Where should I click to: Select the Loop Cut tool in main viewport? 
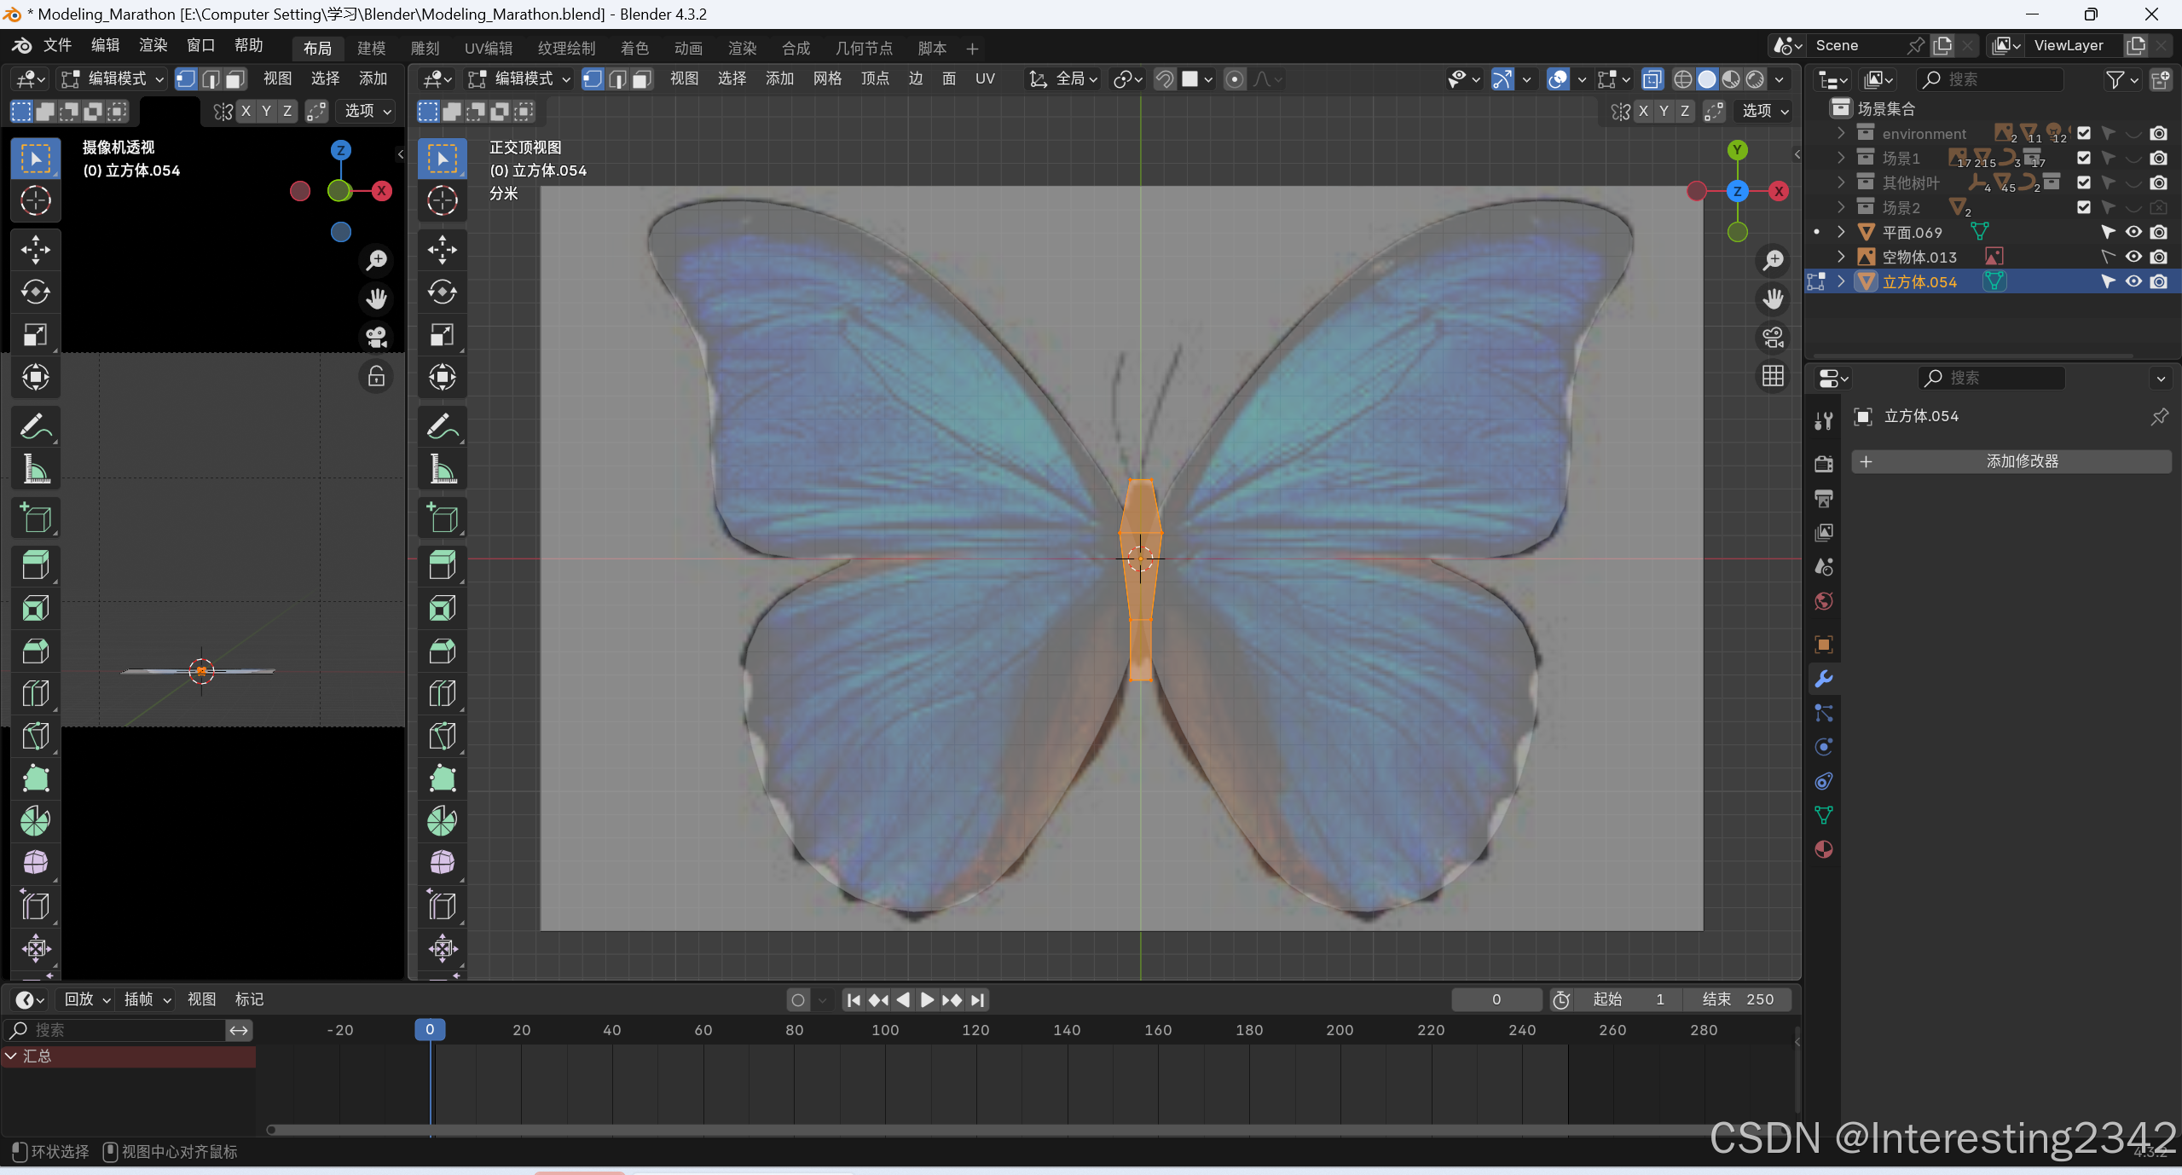[442, 693]
